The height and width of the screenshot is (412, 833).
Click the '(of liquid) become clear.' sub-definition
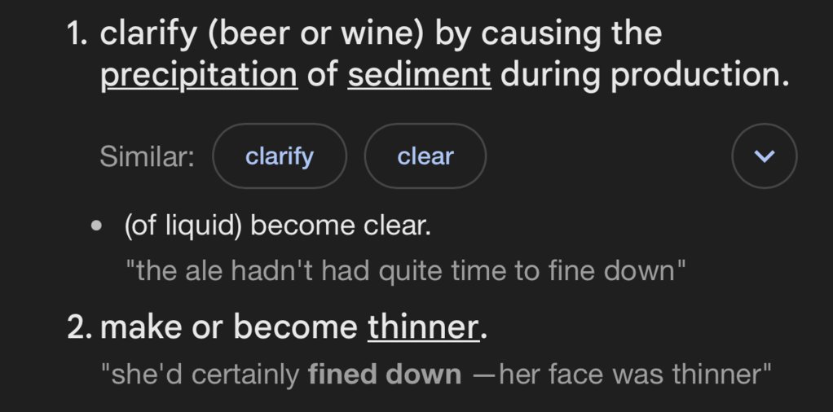point(277,226)
